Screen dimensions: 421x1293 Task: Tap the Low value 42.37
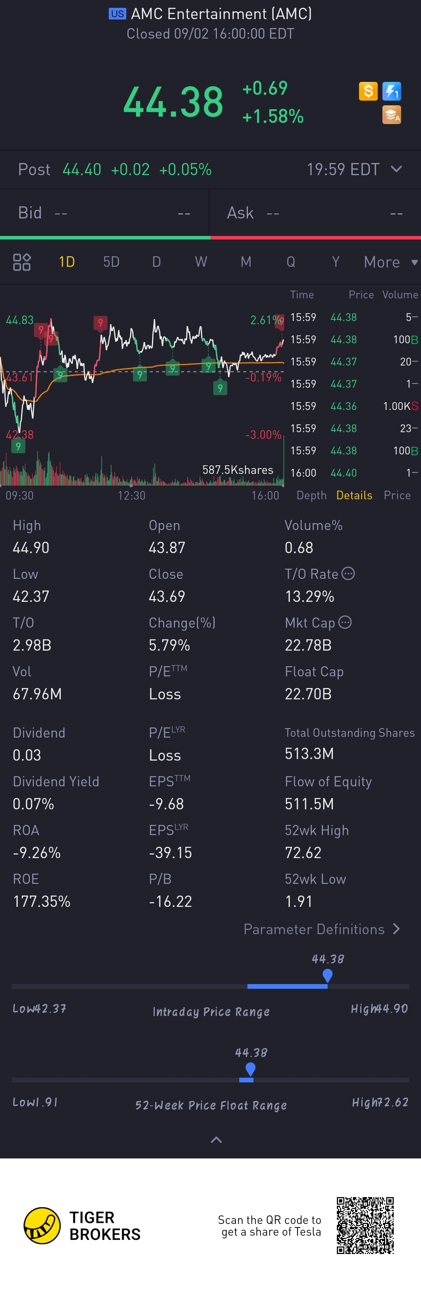[31, 596]
